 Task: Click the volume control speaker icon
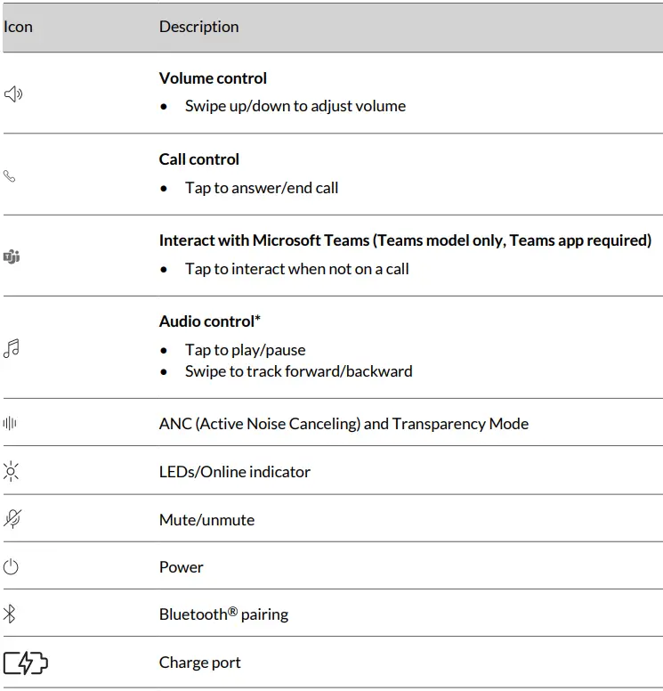pyautogui.click(x=12, y=93)
